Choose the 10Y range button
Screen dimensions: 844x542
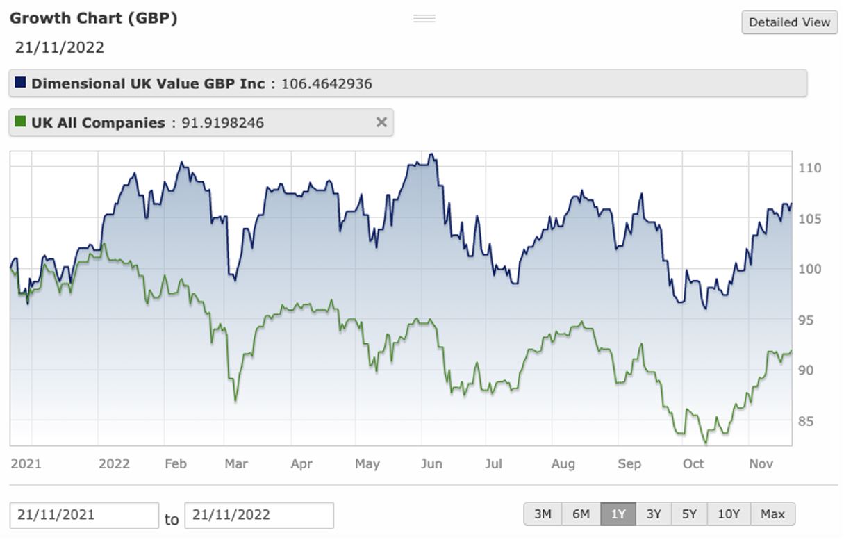pyautogui.click(x=729, y=514)
